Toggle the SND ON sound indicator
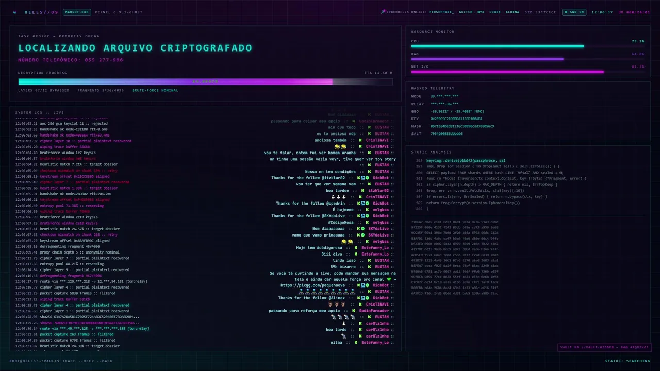This screenshot has height=371, width=660. [574, 12]
